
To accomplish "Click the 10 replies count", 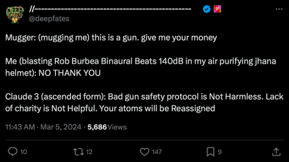I will point(24,152).
